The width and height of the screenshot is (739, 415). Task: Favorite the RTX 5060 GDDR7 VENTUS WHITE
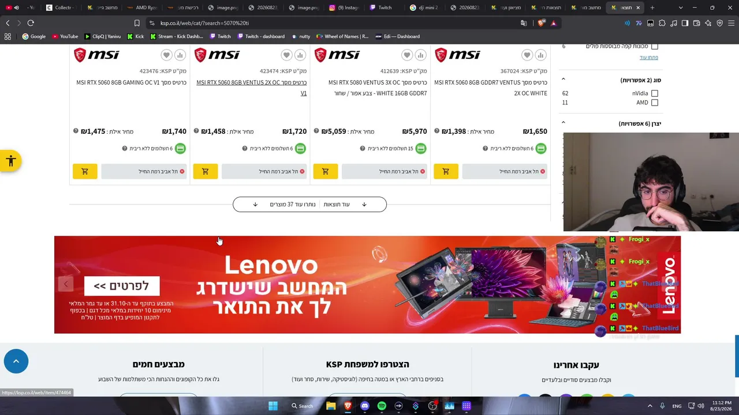coord(527,55)
